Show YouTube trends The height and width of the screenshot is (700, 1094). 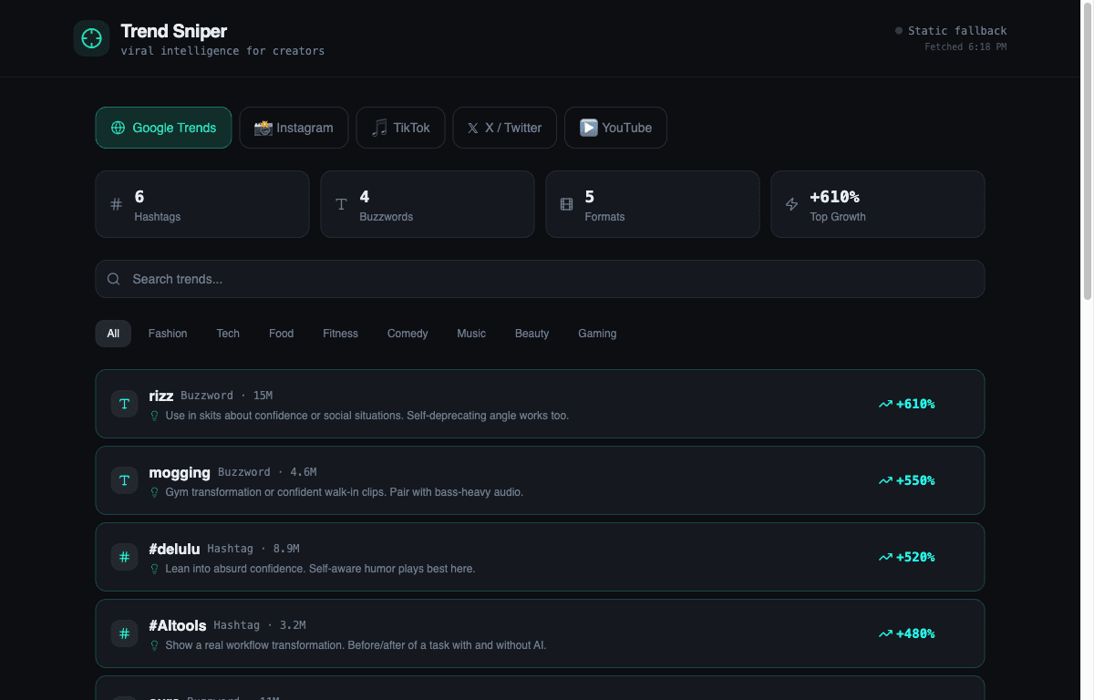615,128
